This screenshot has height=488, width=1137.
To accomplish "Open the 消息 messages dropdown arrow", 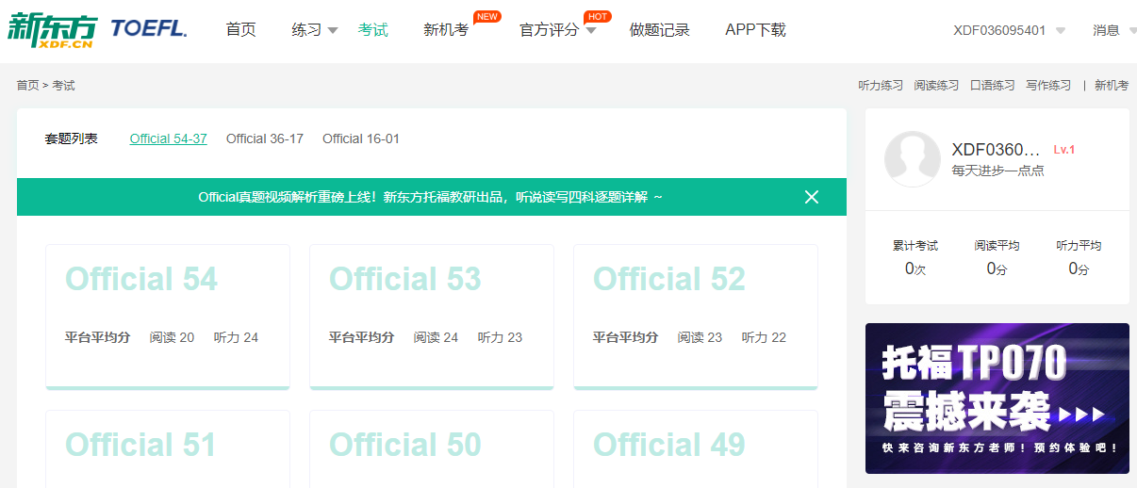I will click(1129, 30).
